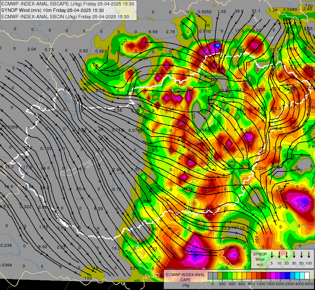Click the 20 m/s wind arrow in legend
The height and width of the screenshot is (290, 315).
286,255
